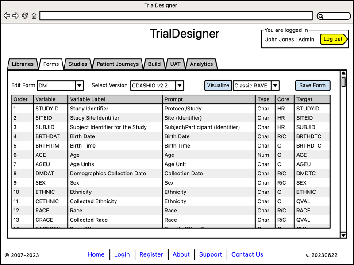Image resolution: width=354 pixels, height=265 pixels.
Task: Open the Patient Journeys tab
Action: click(118, 64)
